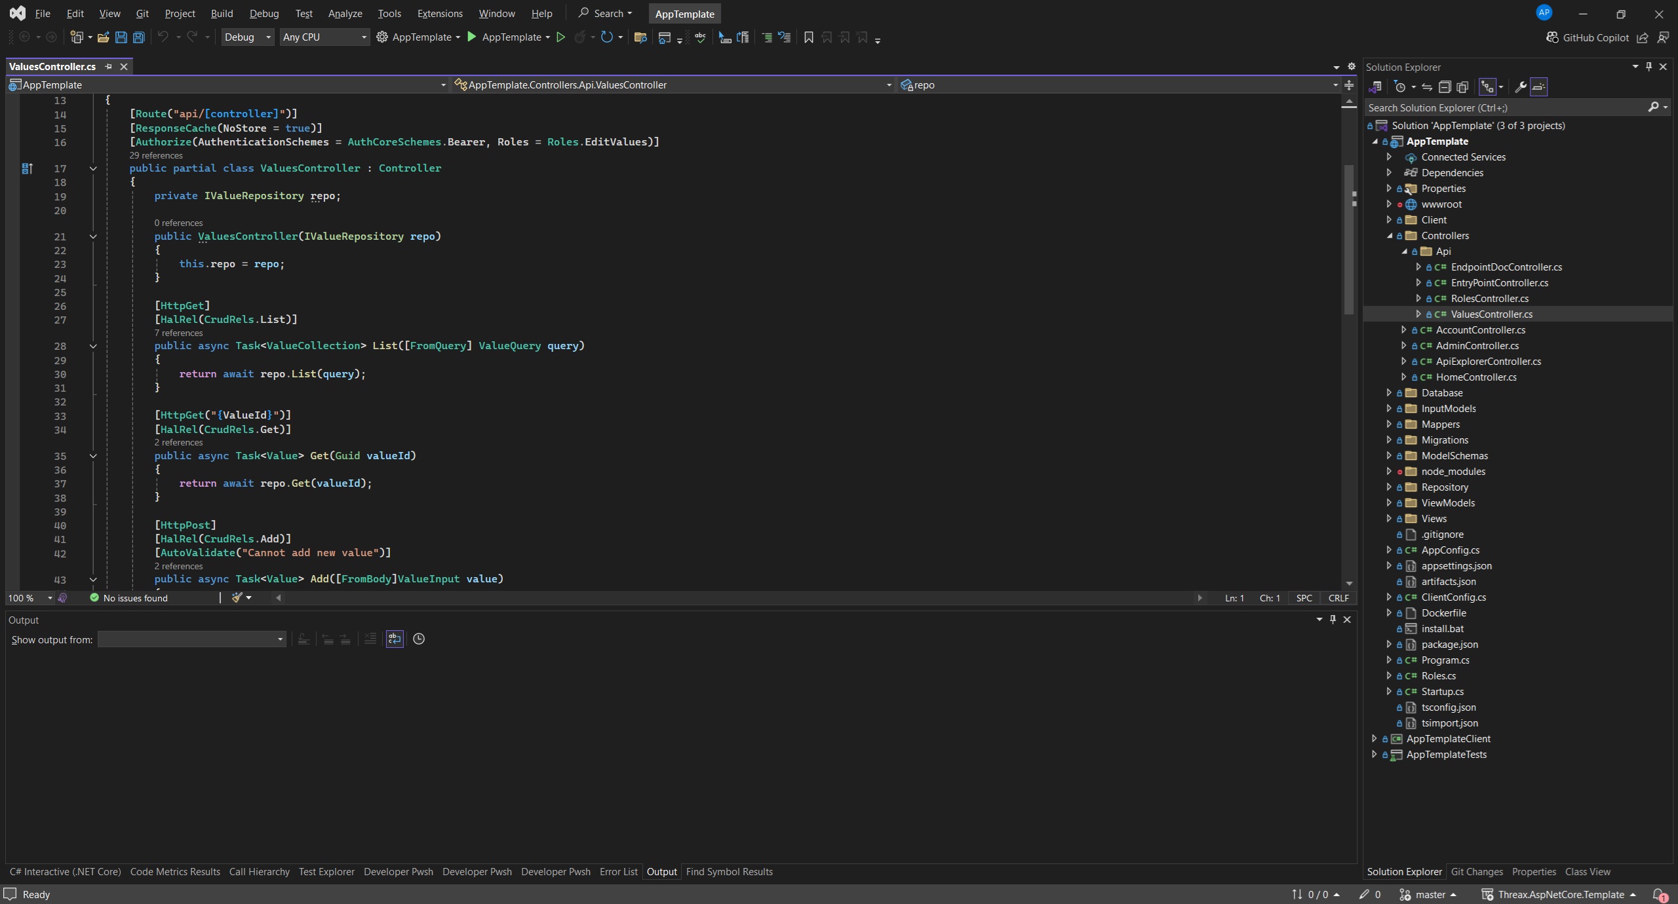
Task: Click Switch Views icon in Solution Explorer
Action: coord(1375,86)
